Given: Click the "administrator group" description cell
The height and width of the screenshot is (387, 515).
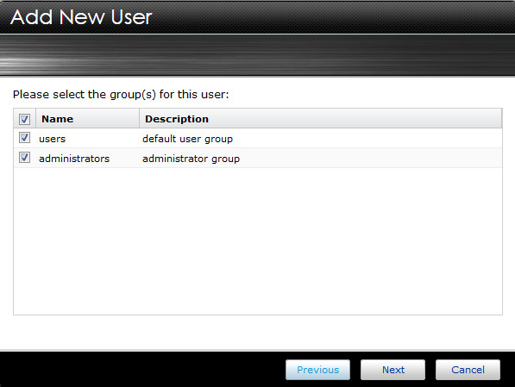Looking at the screenshot, I should coord(192,159).
